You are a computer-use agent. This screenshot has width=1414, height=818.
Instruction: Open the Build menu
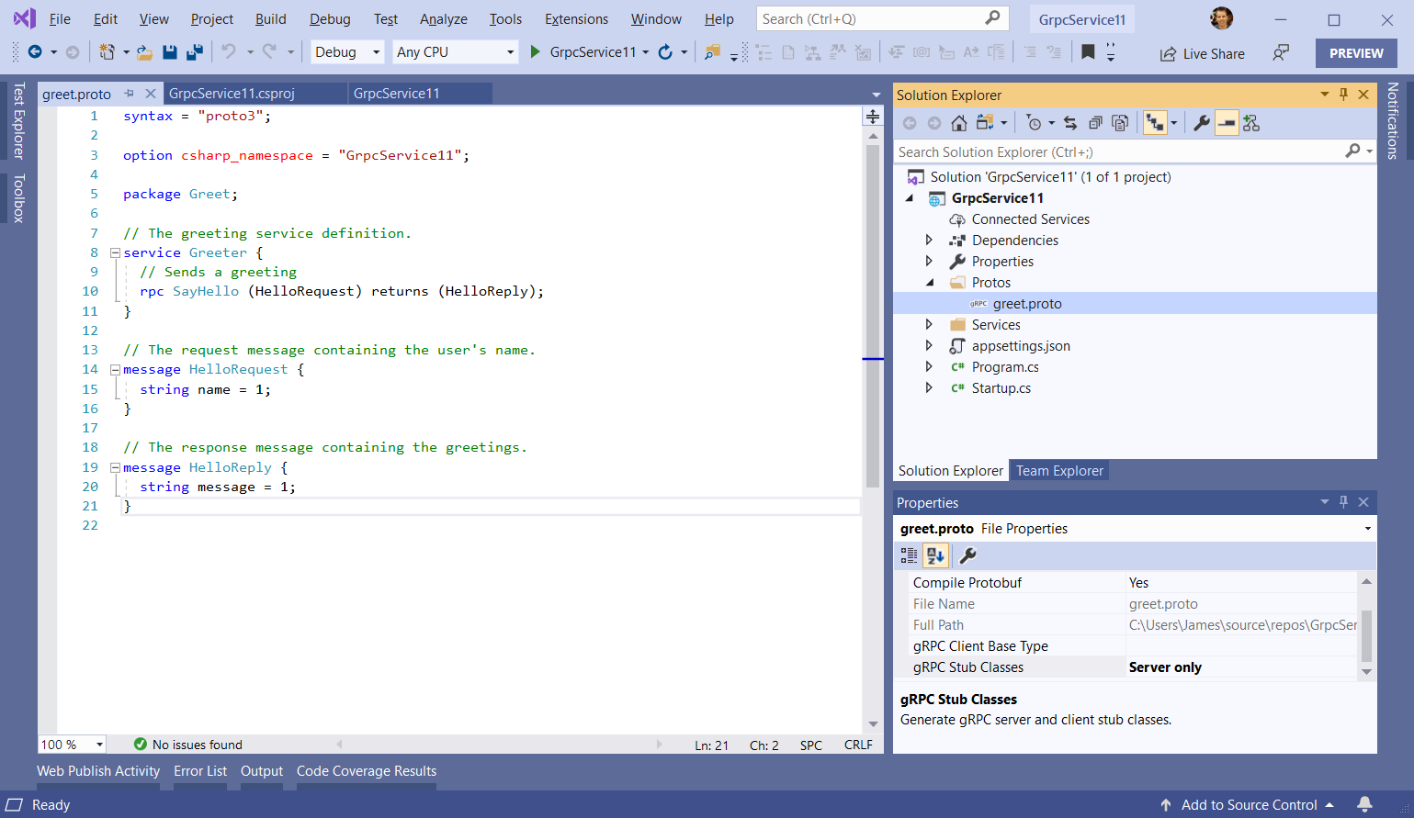(x=270, y=18)
